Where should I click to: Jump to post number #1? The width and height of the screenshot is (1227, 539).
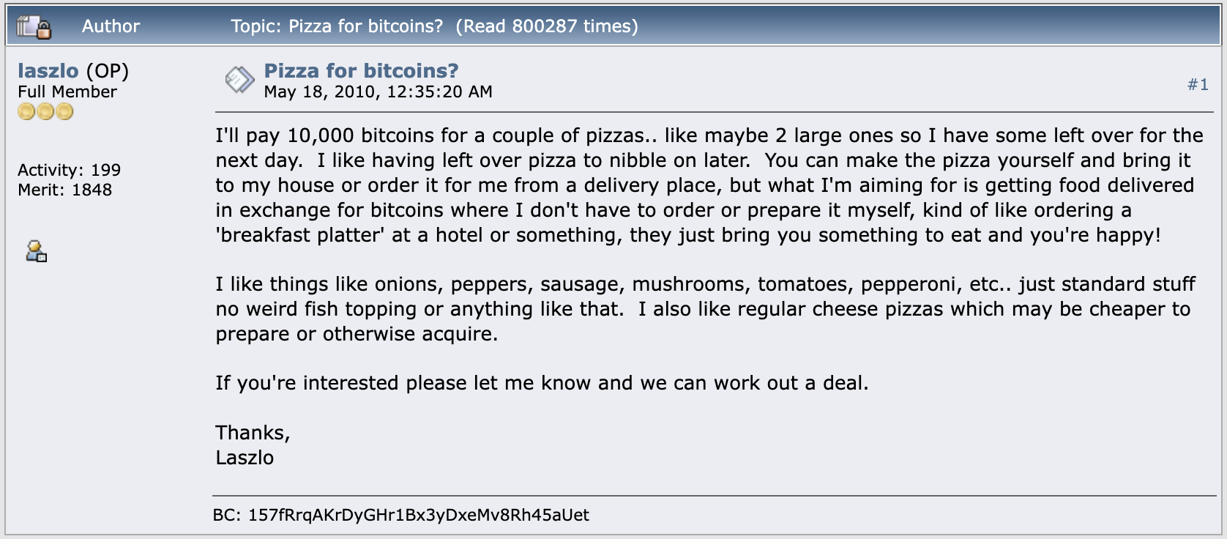[x=1198, y=85]
